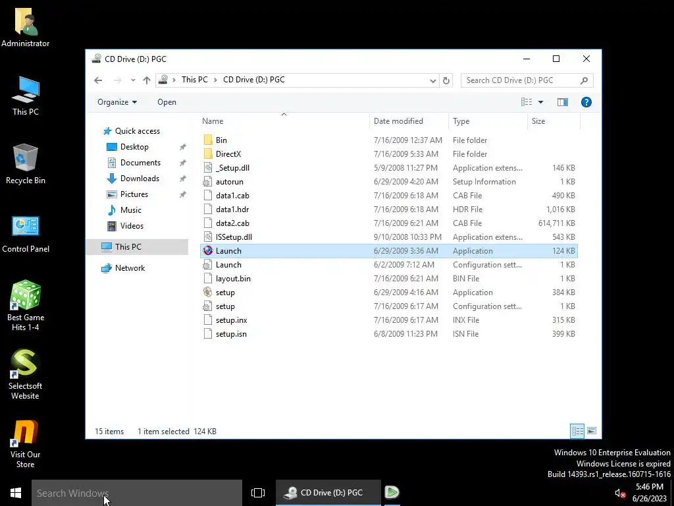Toggle the preview pane button
The width and height of the screenshot is (674, 506).
(562, 102)
